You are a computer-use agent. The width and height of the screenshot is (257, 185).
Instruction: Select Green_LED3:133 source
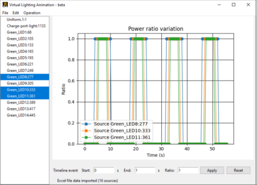point(25,45)
